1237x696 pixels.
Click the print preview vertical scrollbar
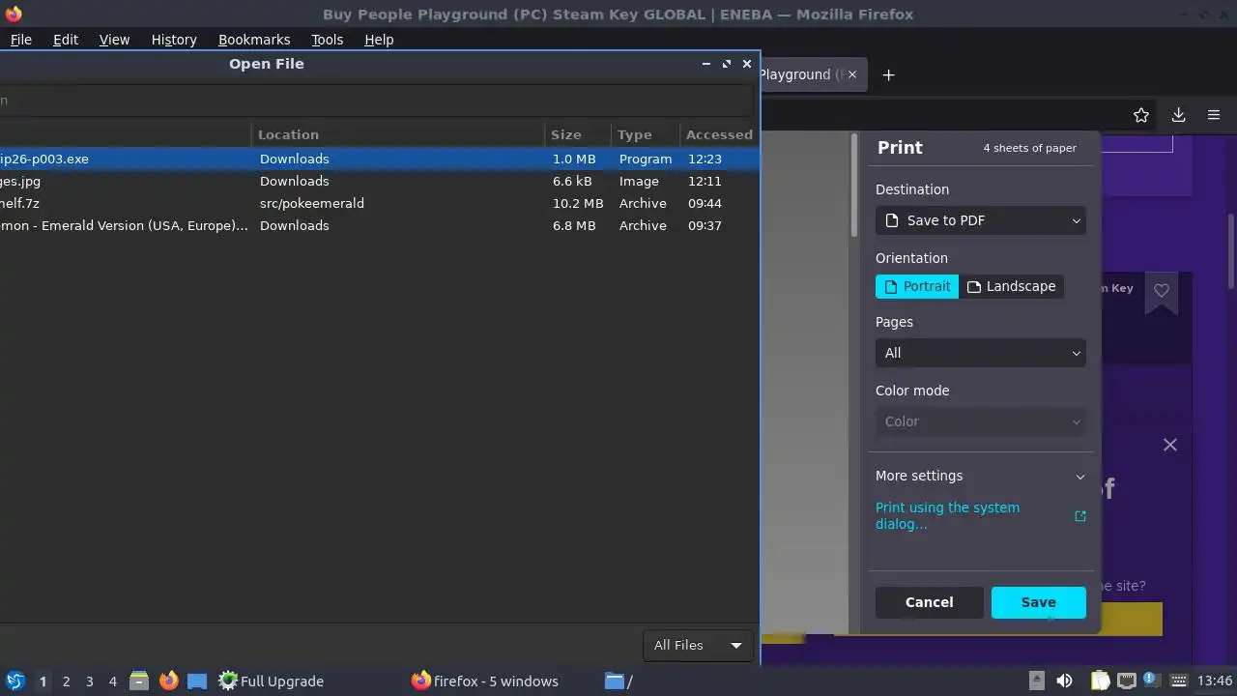(854, 186)
